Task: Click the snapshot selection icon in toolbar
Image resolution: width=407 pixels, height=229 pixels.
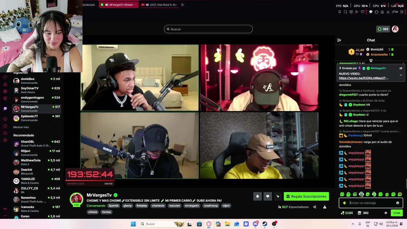Action: coord(345,12)
